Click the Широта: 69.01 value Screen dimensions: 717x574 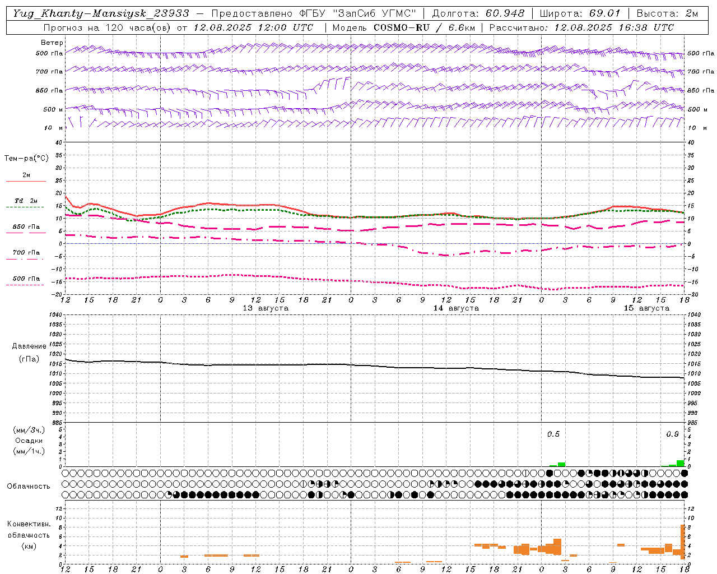[x=580, y=13]
